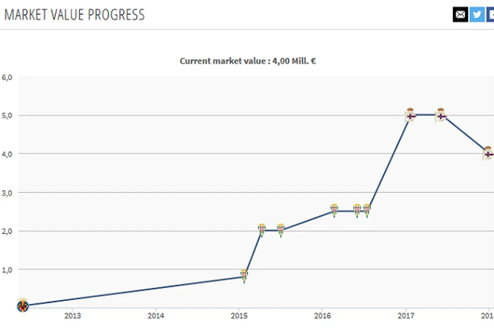Select the second crest marker on the 5,0 line
Viewport: 494px width, 329px height.
pyautogui.click(x=441, y=115)
